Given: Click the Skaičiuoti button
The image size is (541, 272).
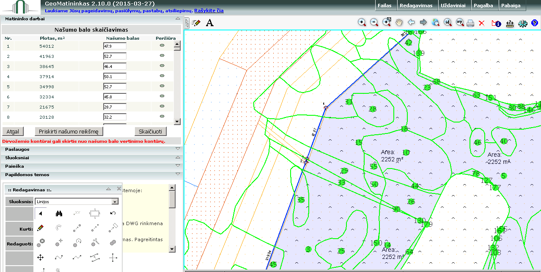Looking at the screenshot, I should point(150,131).
